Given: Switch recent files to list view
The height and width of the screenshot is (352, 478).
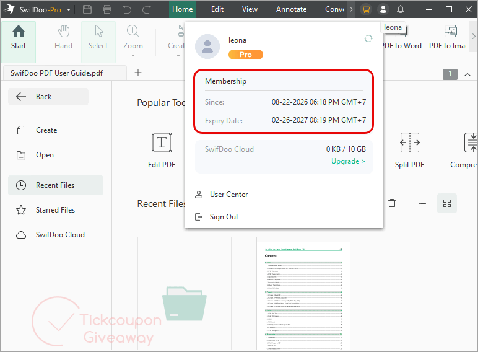Looking at the screenshot, I should [x=422, y=203].
